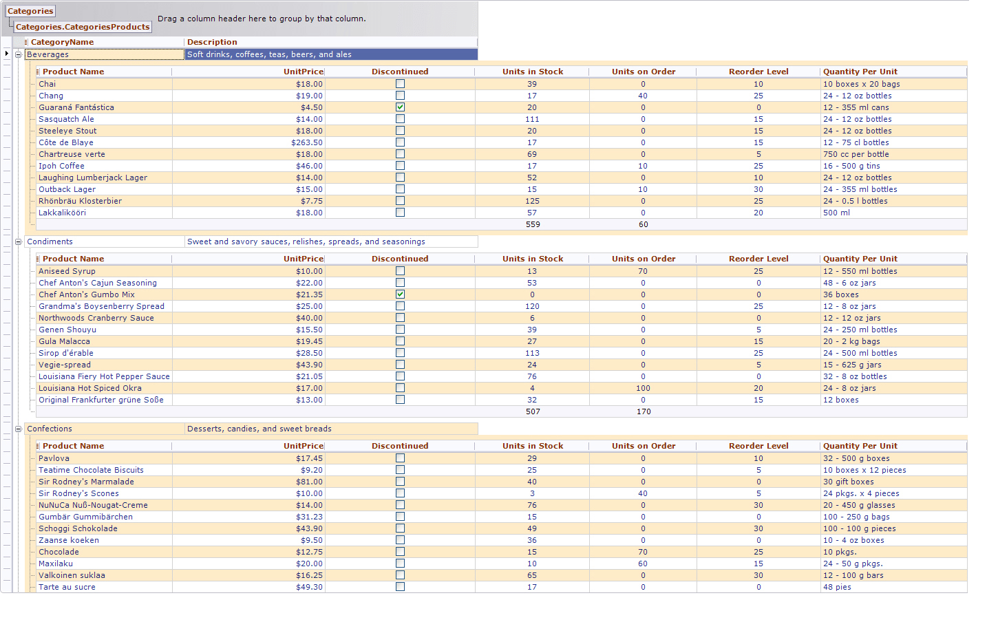Select the Chang product name
The height and width of the screenshot is (622, 998).
[x=50, y=96]
